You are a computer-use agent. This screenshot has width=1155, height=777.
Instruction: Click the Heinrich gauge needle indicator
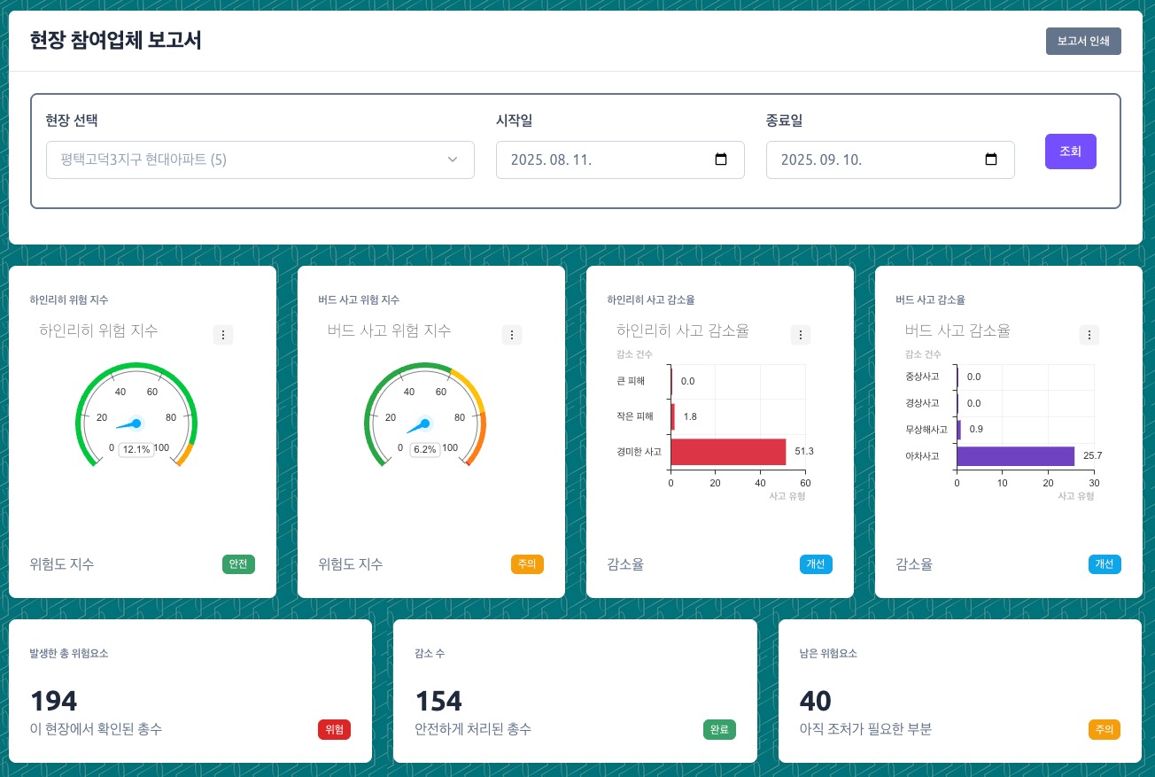[x=133, y=424]
